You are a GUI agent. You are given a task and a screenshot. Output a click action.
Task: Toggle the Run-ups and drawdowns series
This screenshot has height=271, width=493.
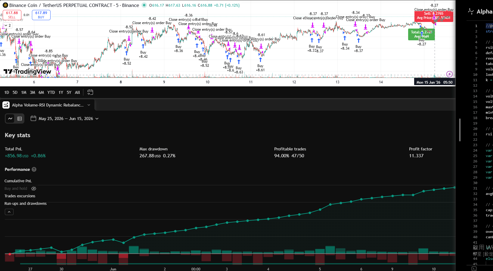[x=26, y=203]
